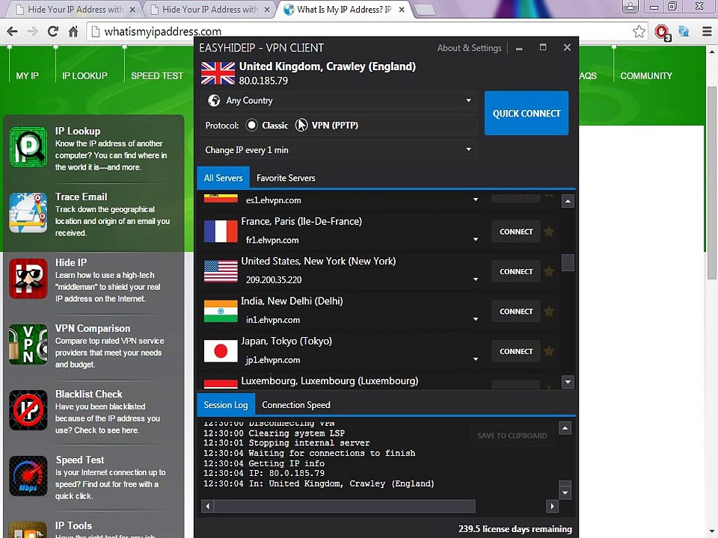Open the Session Log tab
This screenshot has width=718, height=538.
pyautogui.click(x=226, y=405)
